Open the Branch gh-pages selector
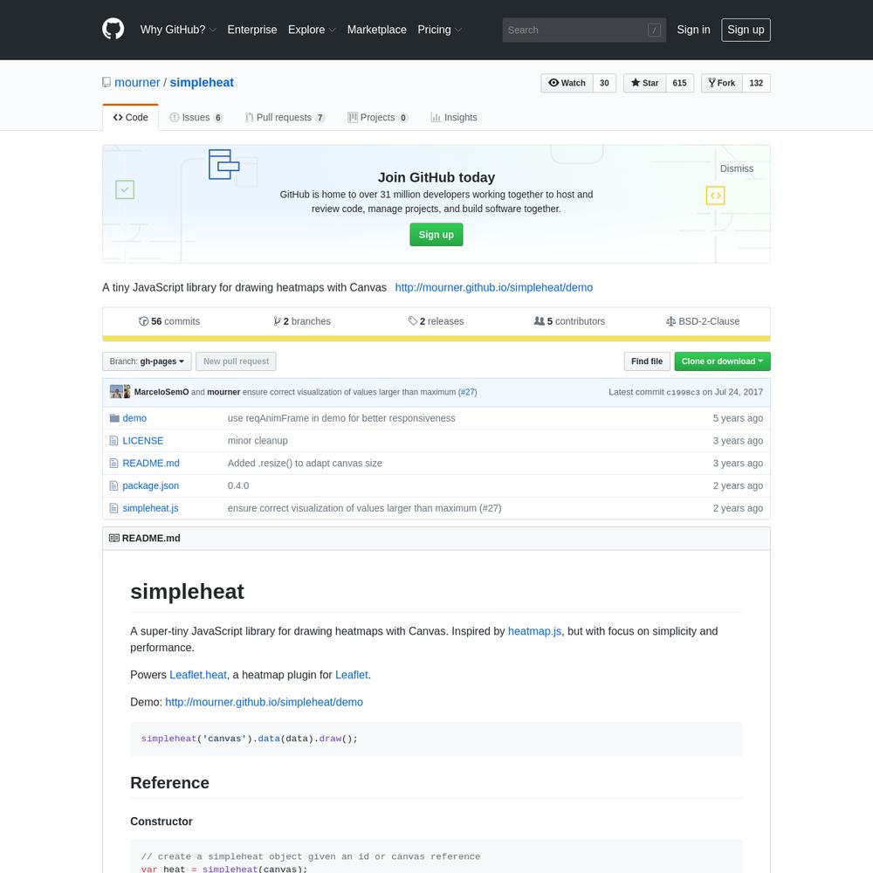 [x=147, y=361]
